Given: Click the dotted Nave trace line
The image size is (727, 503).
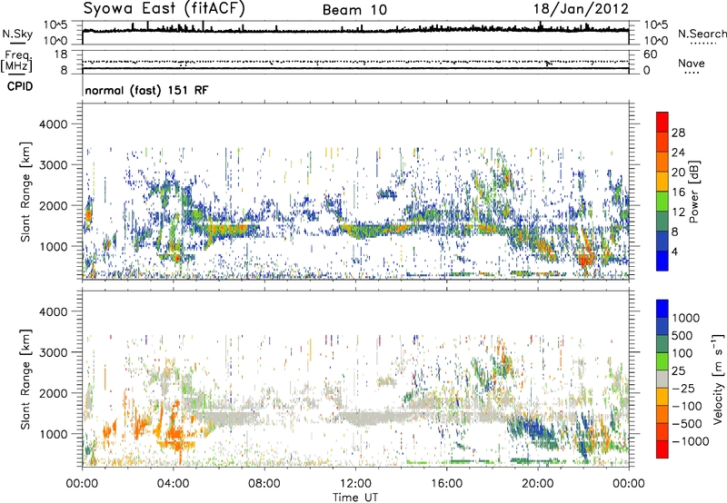Looking at the screenshot, I should tap(355, 62).
